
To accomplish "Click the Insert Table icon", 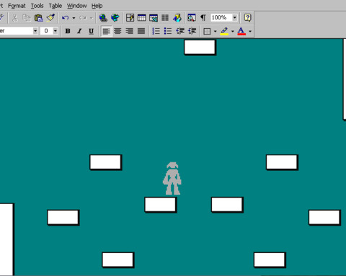I will click(x=142, y=18).
